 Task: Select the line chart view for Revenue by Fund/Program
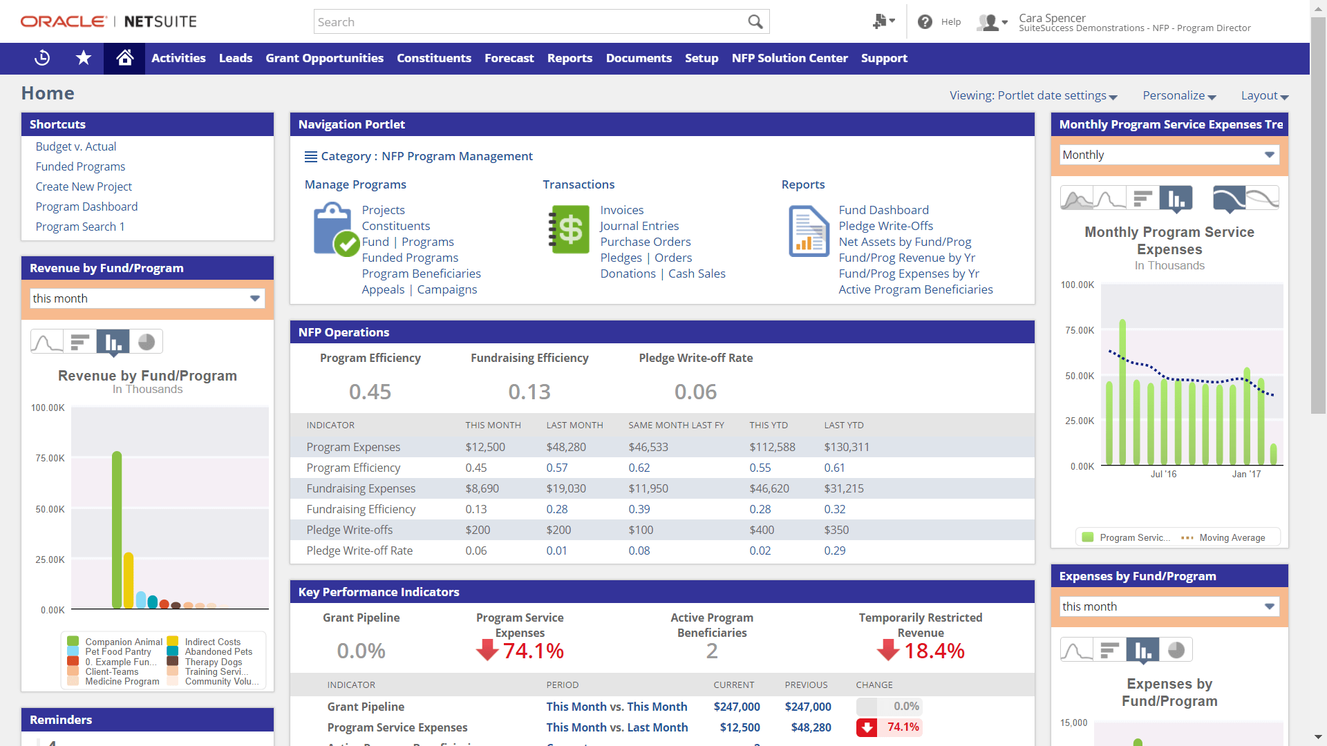click(46, 341)
